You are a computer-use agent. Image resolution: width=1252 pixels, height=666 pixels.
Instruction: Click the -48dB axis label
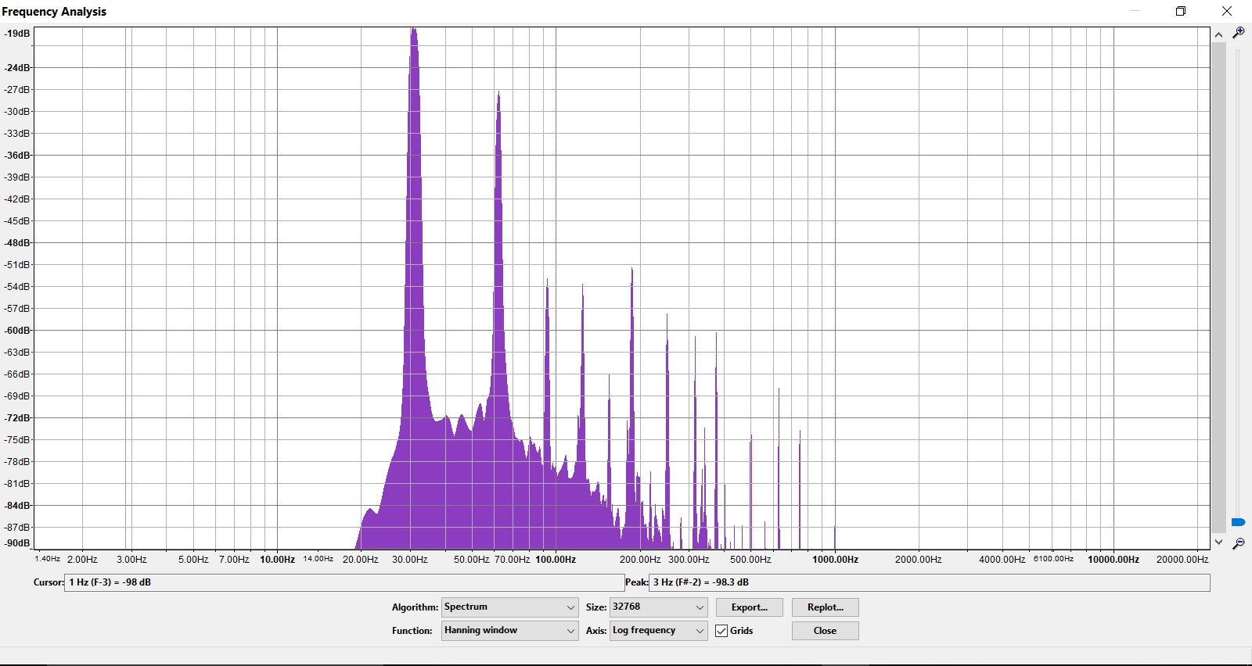[x=17, y=243]
